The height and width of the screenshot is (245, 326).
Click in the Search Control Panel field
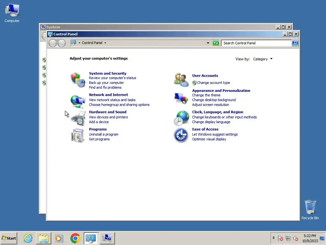pos(256,43)
